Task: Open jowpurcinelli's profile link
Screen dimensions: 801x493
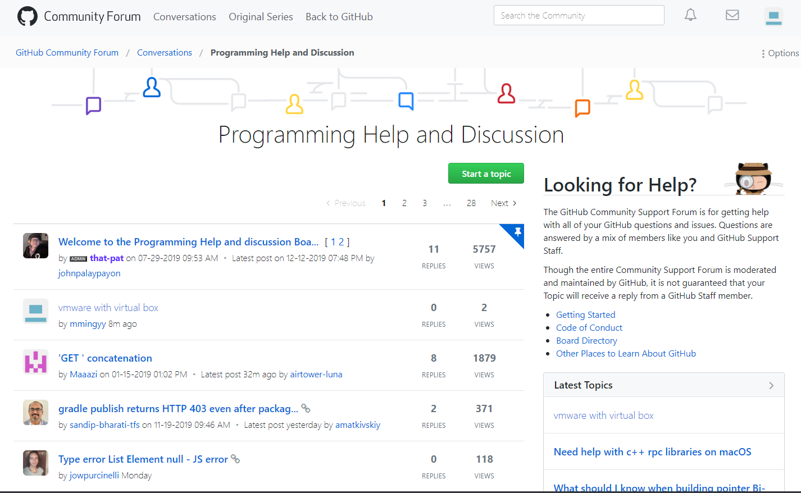Action: (94, 476)
